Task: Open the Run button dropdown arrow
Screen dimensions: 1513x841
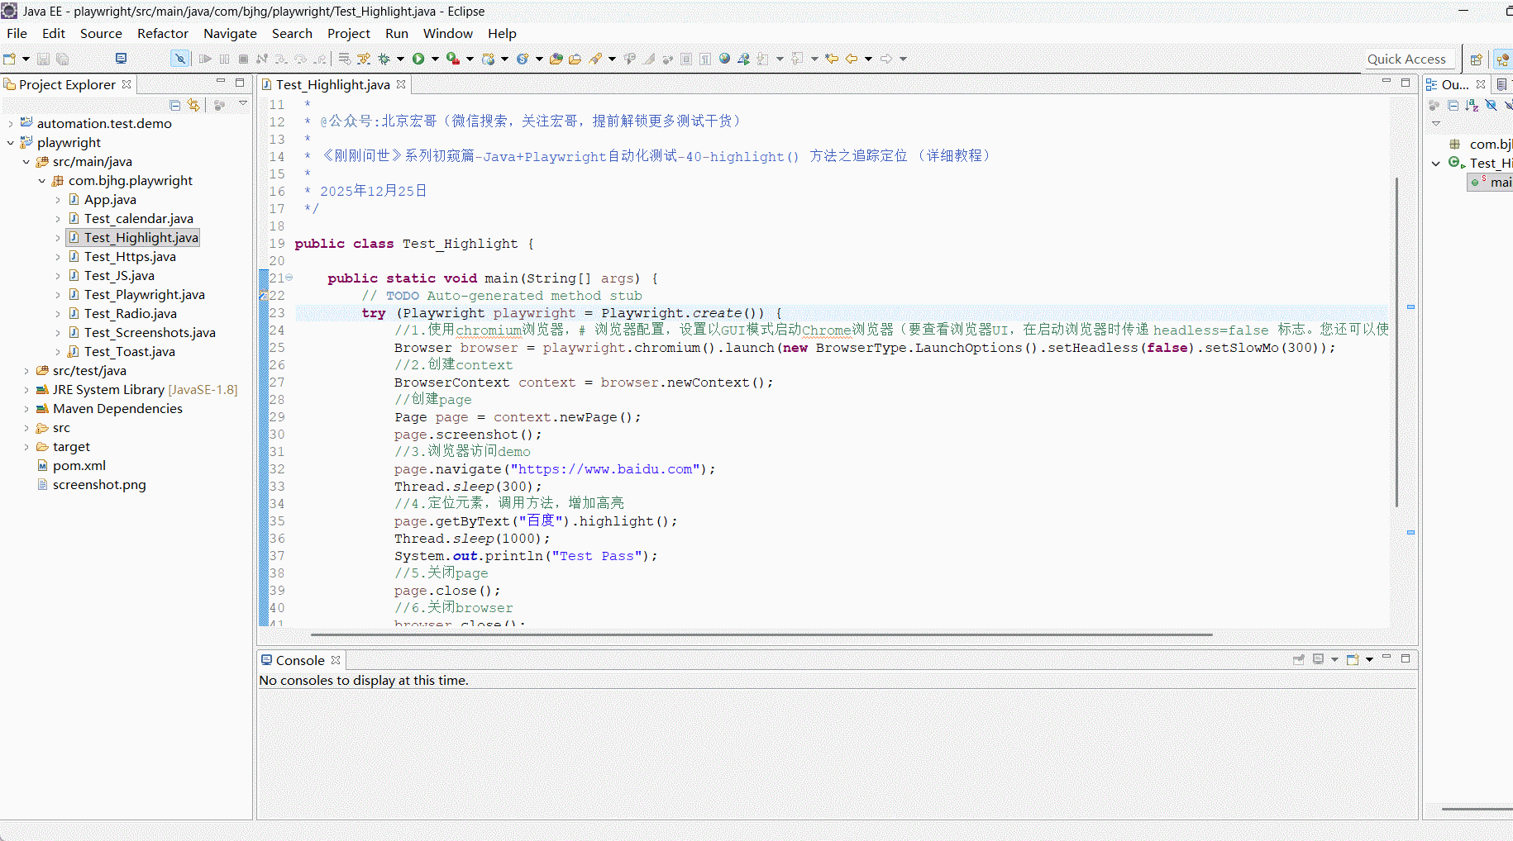Action: coord(435,59)
